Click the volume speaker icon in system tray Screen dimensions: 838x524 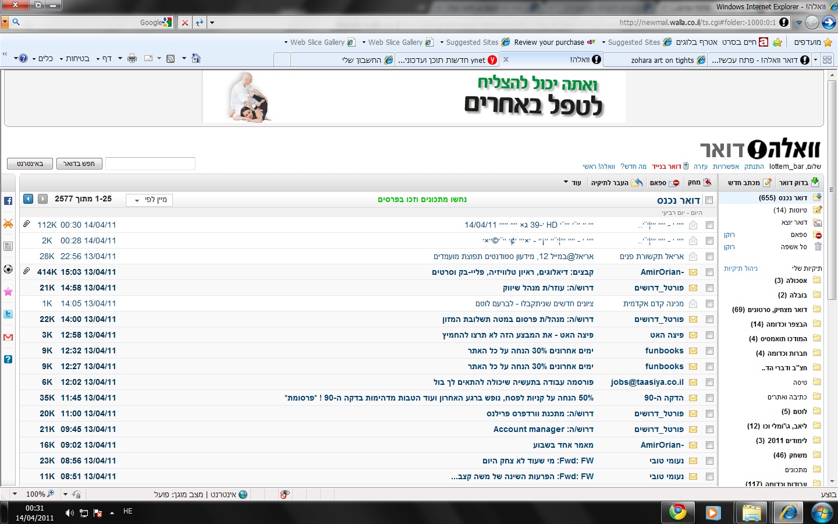pos(69,513)
